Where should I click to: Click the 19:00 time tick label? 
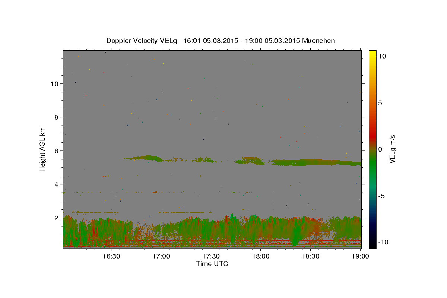pyautogui.click(x=360, y=256)
